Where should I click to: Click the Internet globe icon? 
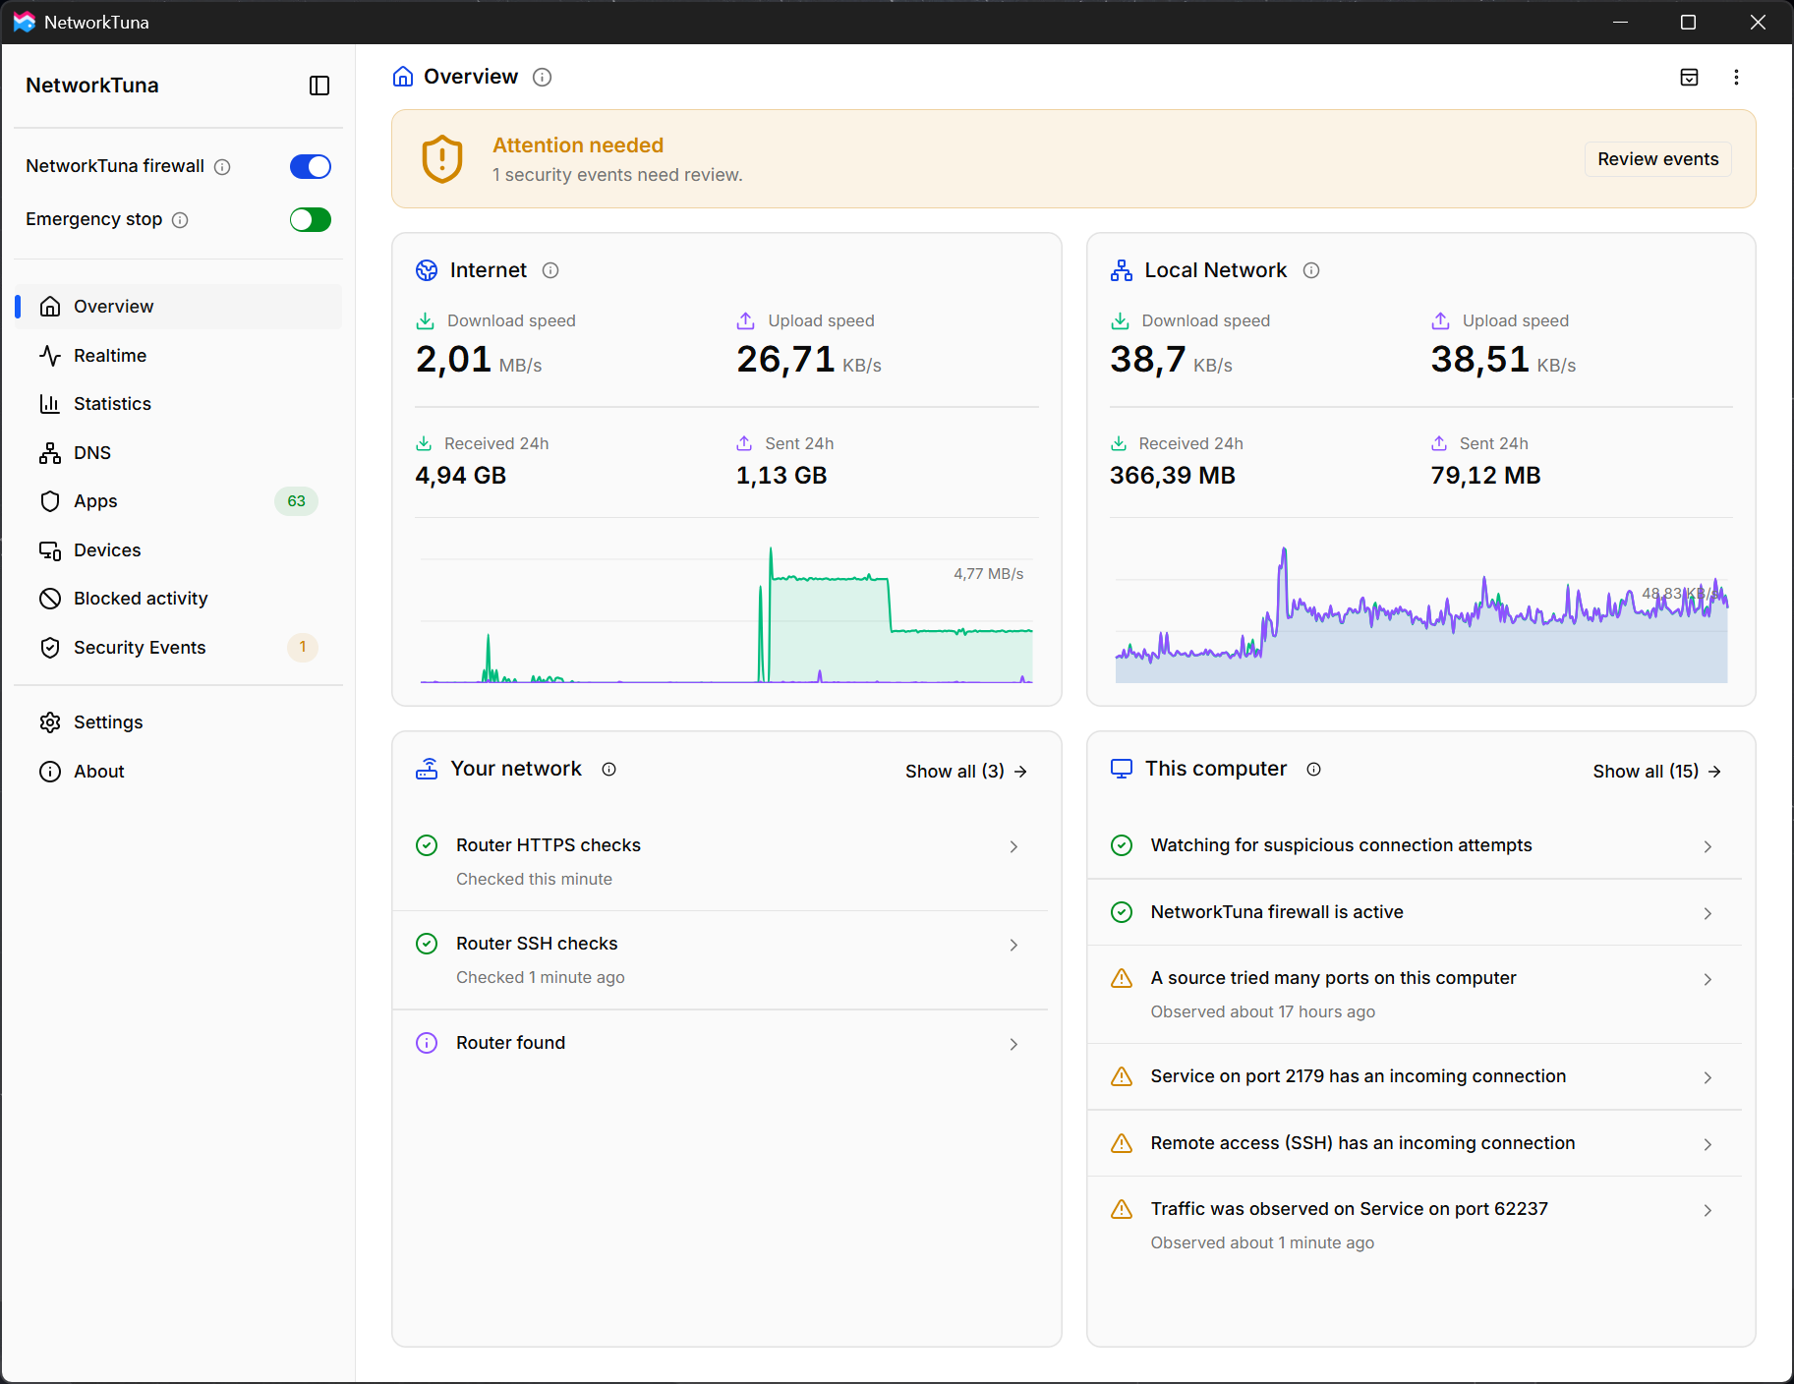[427, 270]
